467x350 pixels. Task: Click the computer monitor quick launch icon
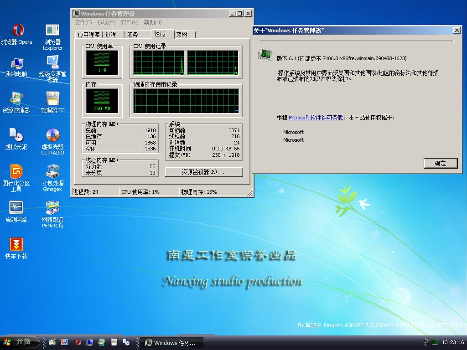pyautogui.click(x=89, y=342)
